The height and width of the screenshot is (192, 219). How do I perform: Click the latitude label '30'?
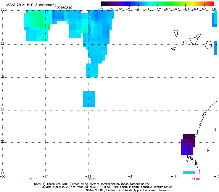[2, 10]
